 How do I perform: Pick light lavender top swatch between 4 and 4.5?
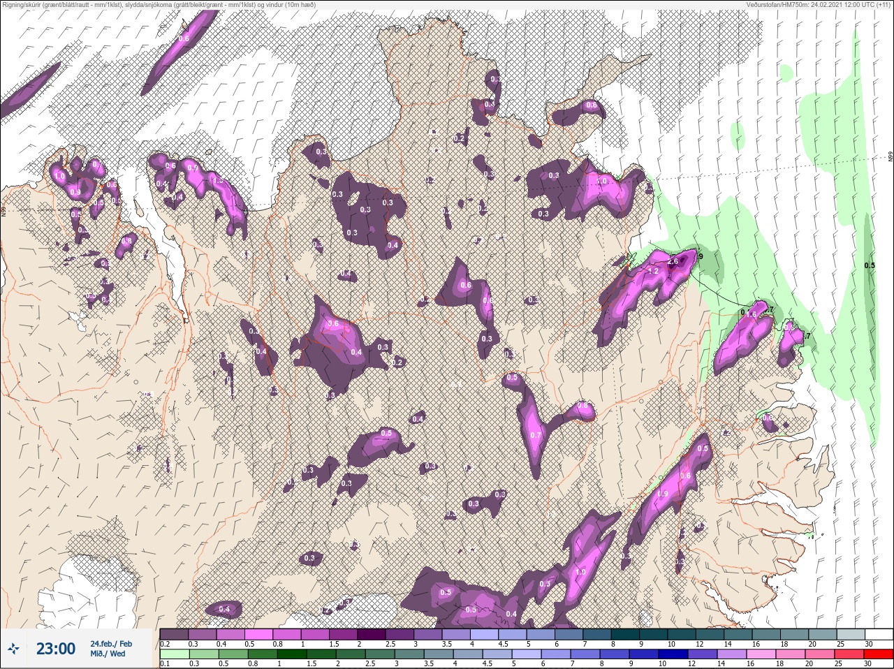coord(486,634)
